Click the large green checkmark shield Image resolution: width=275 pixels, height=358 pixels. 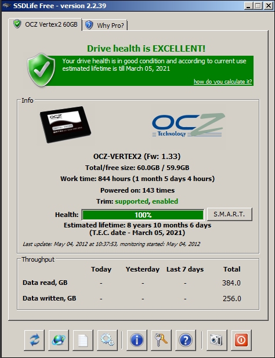[41, 70]
